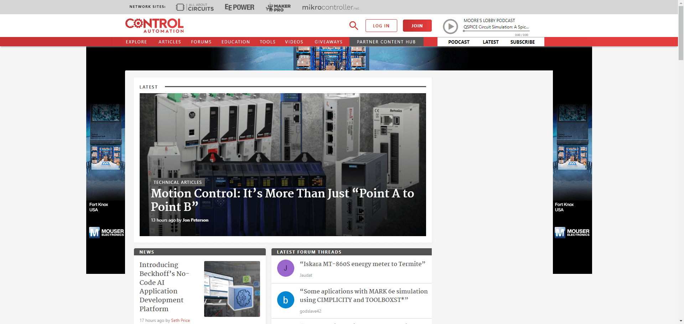This screenshot has width=684, height=324.
Task: Open the VIDEOS menu
Action: (294, 42)
